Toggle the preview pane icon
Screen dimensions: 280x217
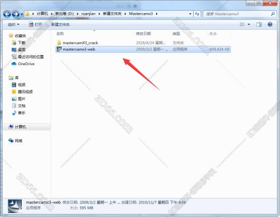click(x=259, y=24)
